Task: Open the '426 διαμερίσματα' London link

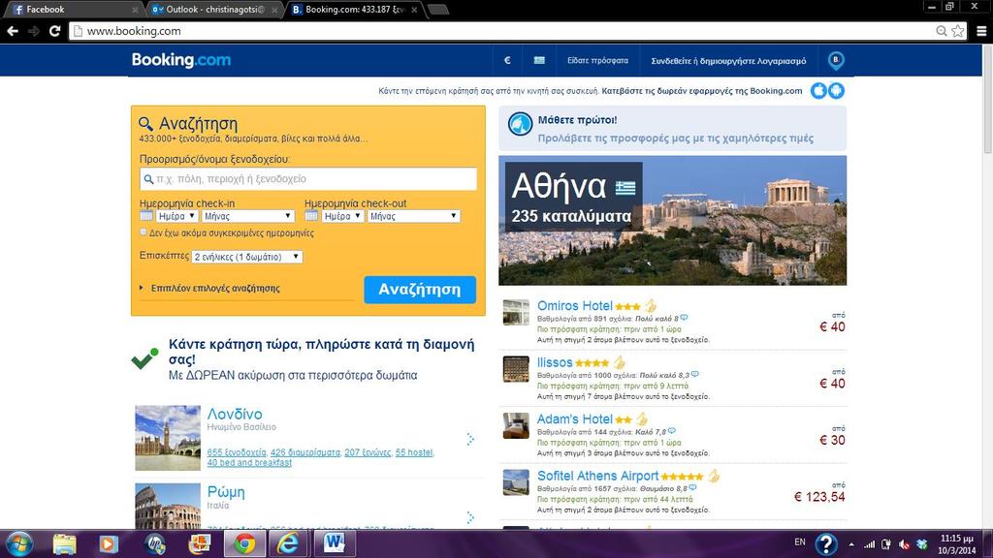Action: (x=305, y=452)
